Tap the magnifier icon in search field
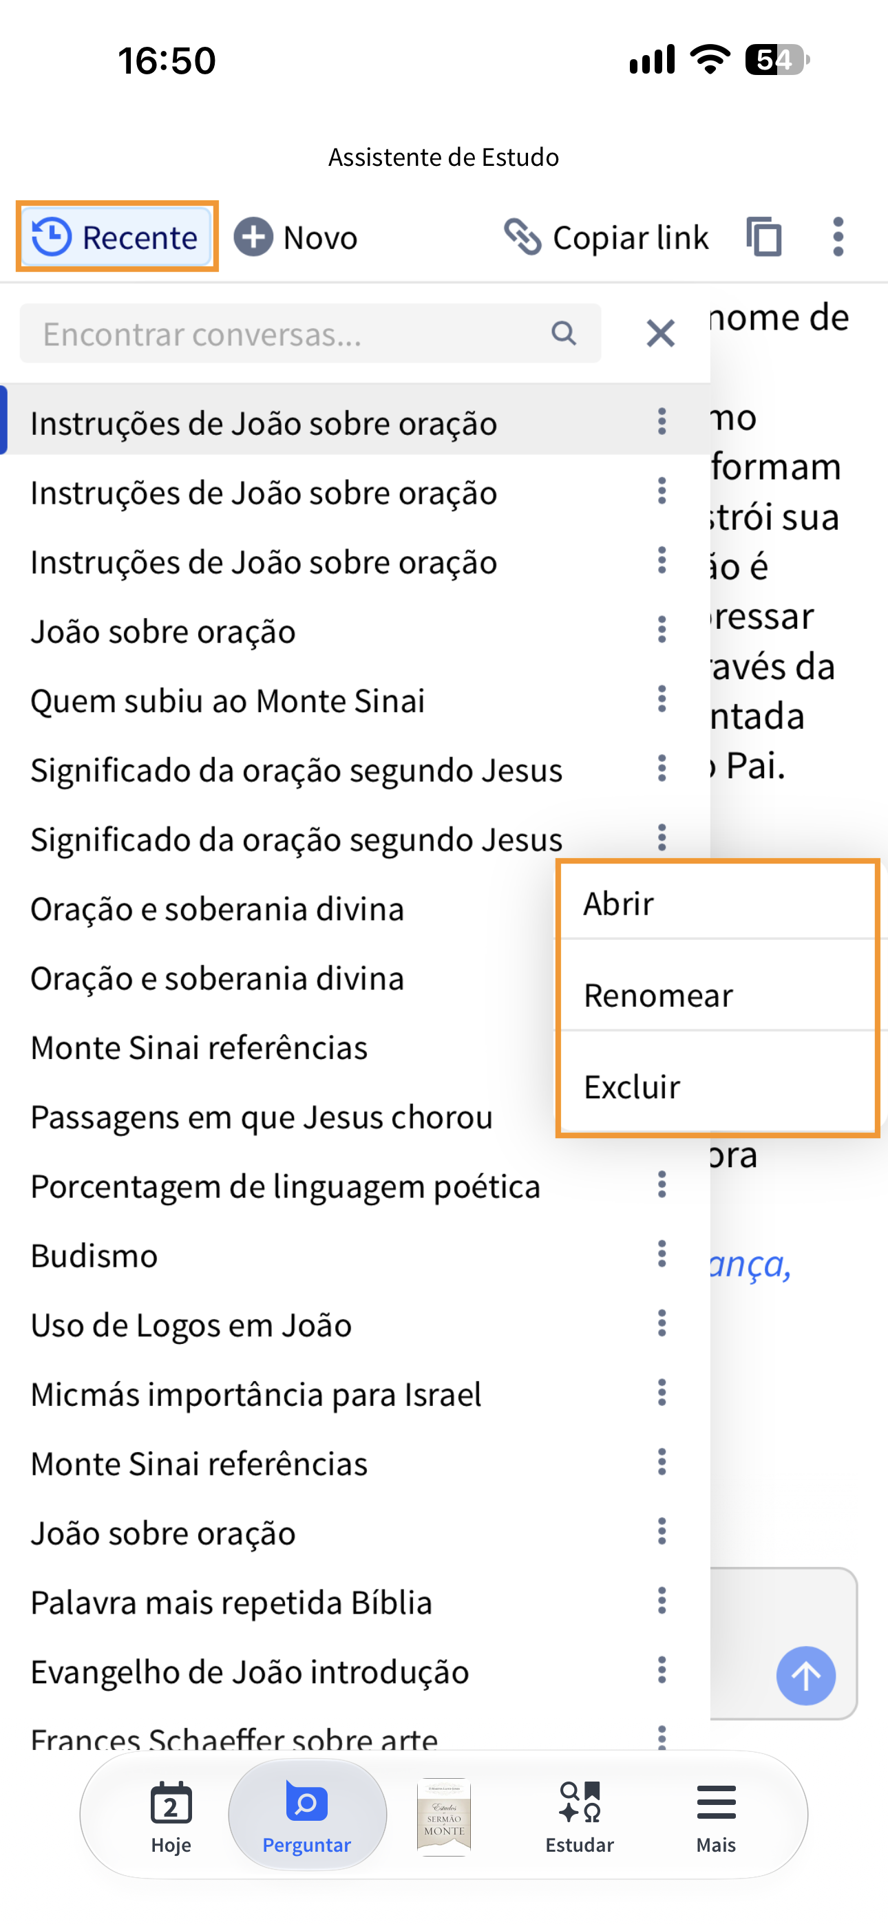This screenshot has width=888, height=1924. (564, 333)
